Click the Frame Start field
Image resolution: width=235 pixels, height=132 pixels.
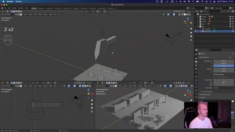coord(224,80)
